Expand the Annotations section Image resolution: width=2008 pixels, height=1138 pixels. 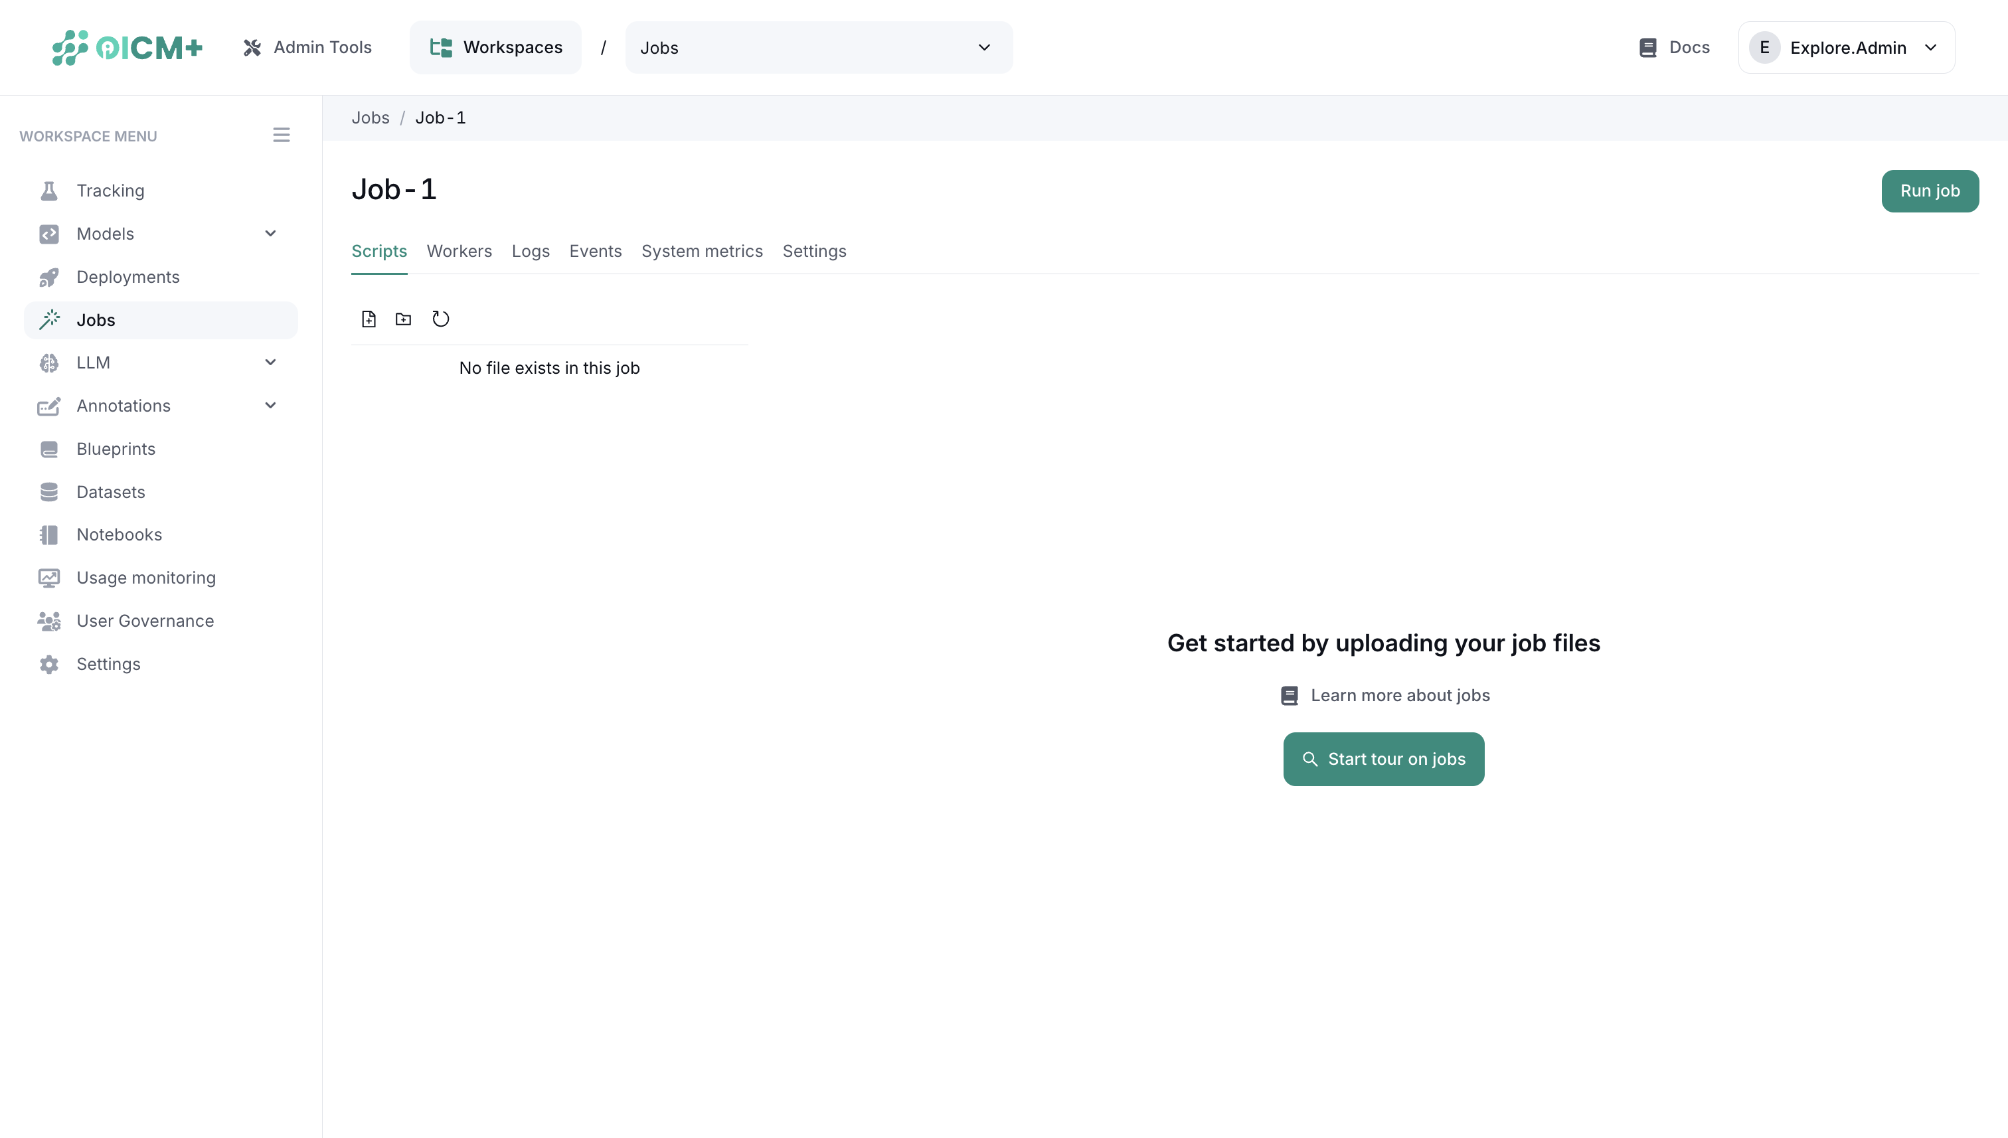[270, 406]
